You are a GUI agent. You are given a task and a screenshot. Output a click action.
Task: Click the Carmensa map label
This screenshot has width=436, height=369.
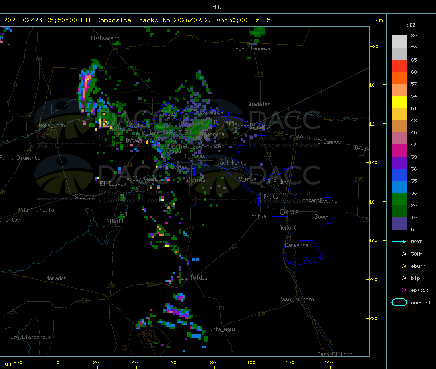click(x=296, y=245)
